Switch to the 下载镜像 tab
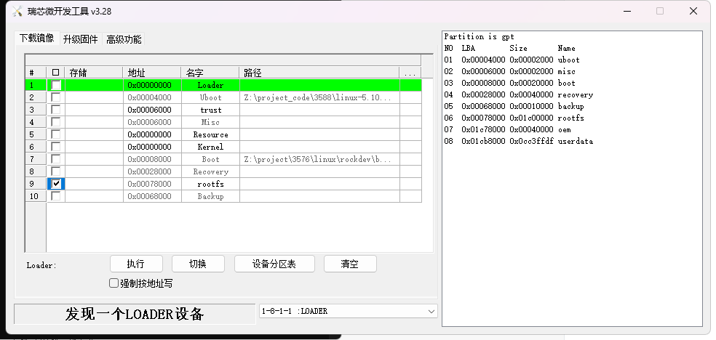Viewport: 716px width, 340px height. click(37, 39)
